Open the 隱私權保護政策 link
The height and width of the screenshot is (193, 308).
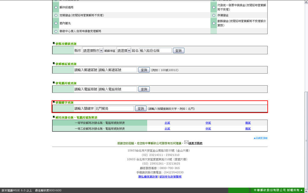148,177
